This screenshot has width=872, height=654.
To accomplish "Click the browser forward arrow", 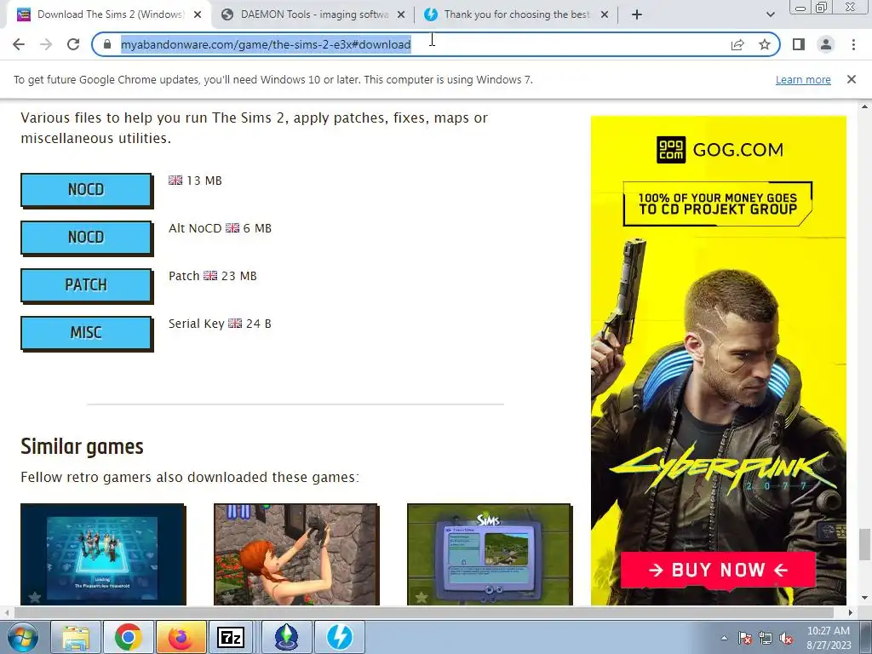I will pos(46,44).
